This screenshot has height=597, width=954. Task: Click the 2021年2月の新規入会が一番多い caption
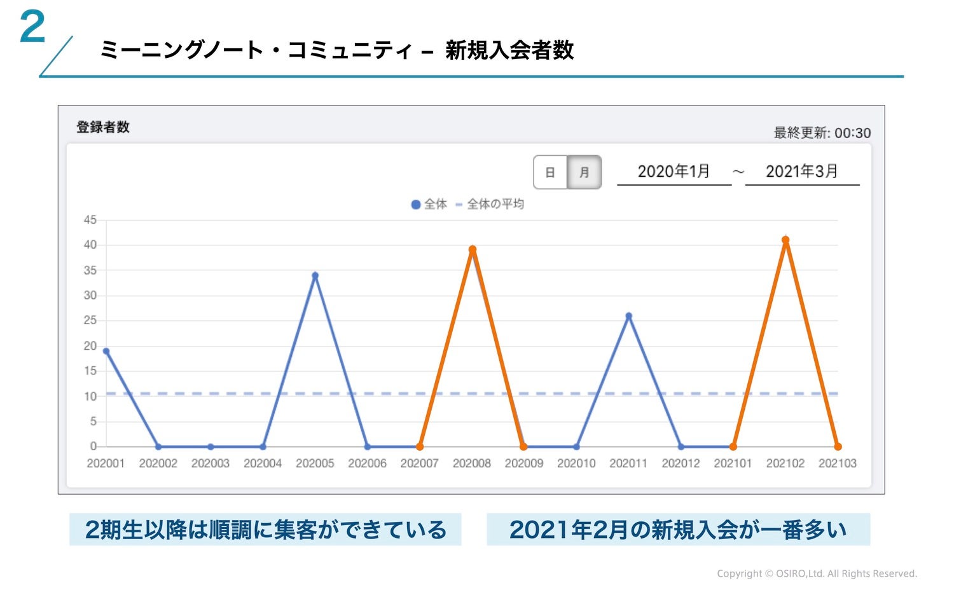click(x=678, y=530)
